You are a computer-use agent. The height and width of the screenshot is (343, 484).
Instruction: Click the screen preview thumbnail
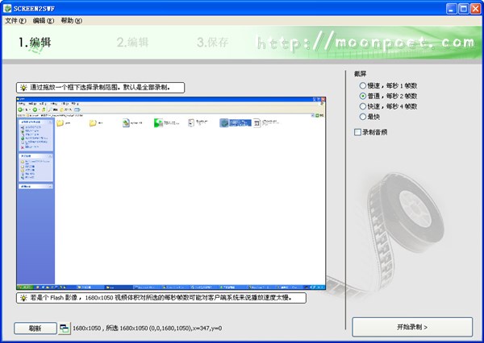point(171,193)
